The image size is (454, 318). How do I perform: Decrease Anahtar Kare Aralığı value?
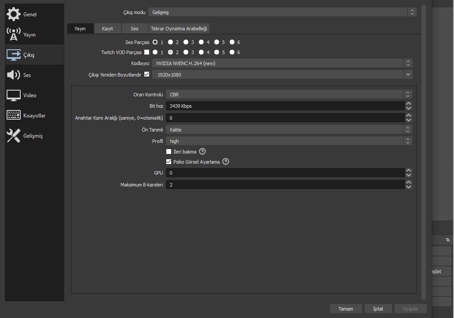point(409,120)
